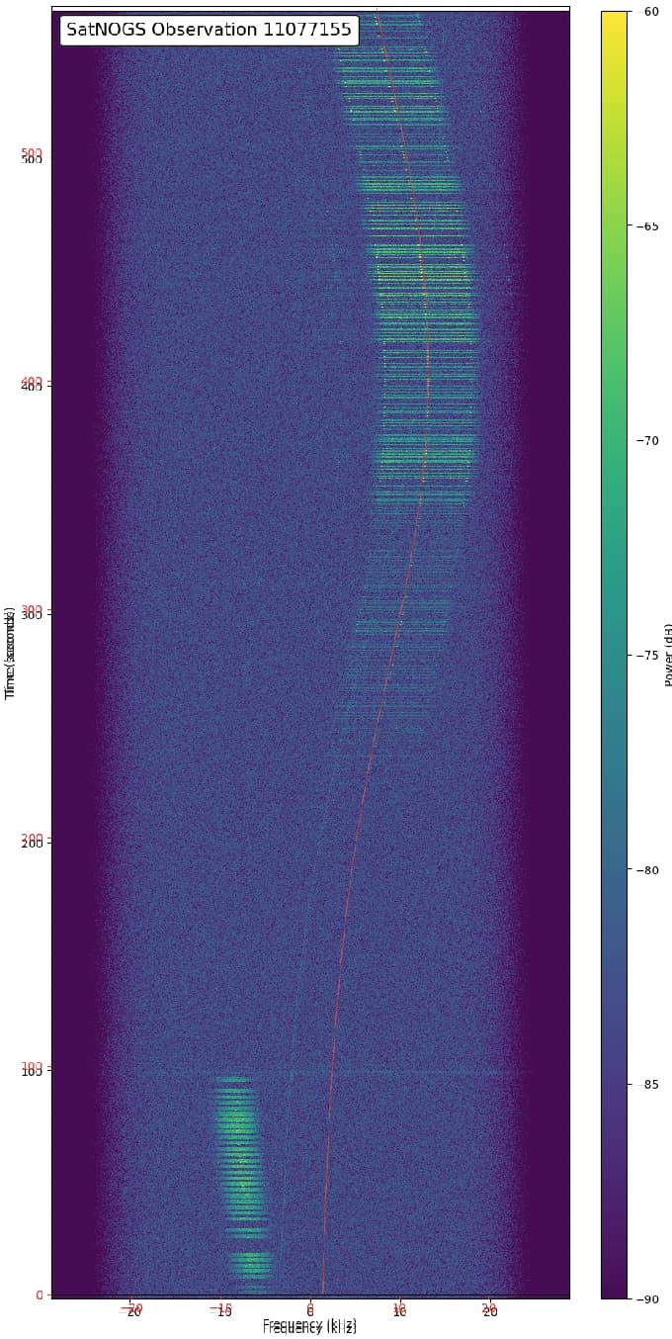Select the 500 tick on time axis
672x1339 pixels.
[32, 158]
